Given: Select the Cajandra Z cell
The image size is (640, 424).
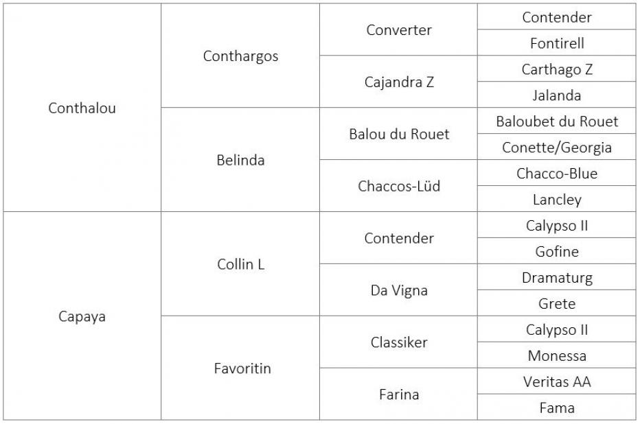Looking at the screenshot, I should click(399, 82).
